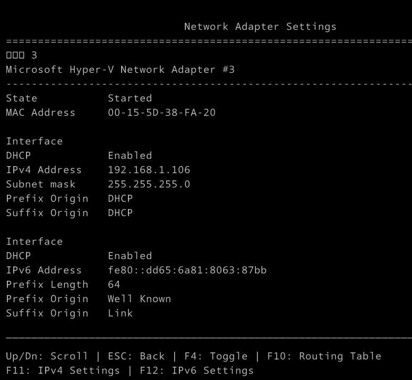412x380 pixels.
Task: Click the F11: IPv4 Settings hint
Action: [x=63, y=370]
